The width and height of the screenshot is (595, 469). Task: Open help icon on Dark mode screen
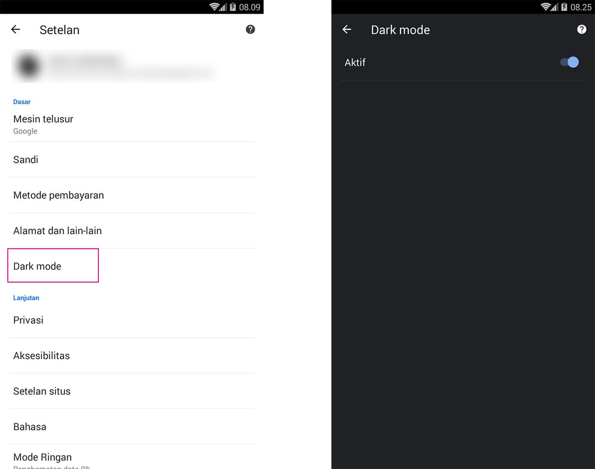581,30
